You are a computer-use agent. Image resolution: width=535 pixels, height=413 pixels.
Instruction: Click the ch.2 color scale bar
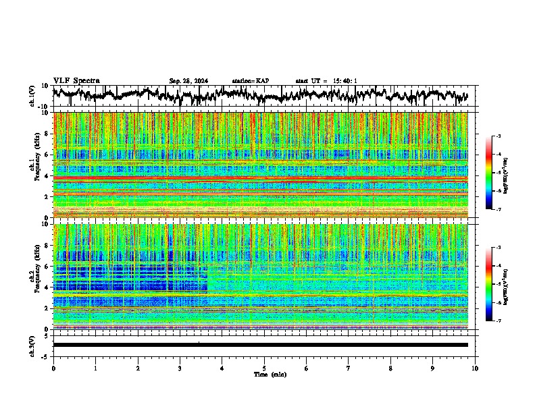click(488, 284)
